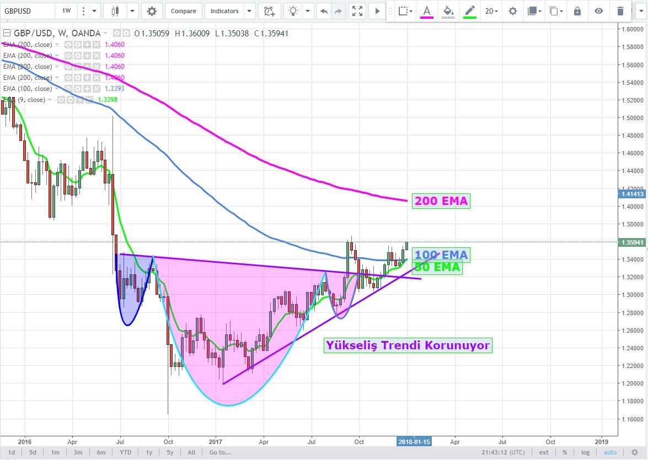Hide the selected drawing using eye icon
648x460 pixels.
598,11
